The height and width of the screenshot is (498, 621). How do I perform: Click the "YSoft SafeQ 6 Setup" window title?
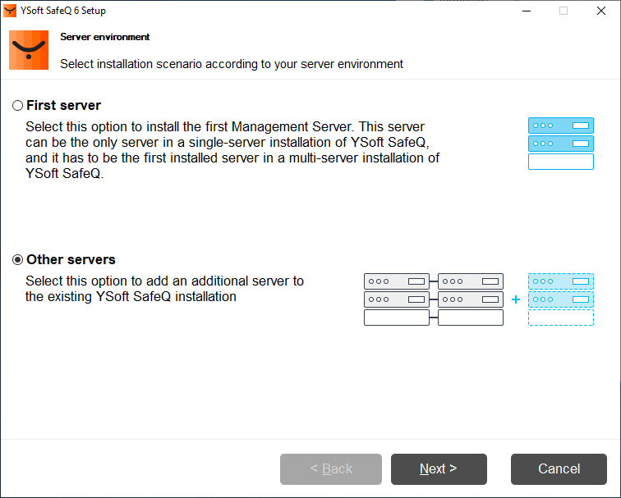pos(62,11)
